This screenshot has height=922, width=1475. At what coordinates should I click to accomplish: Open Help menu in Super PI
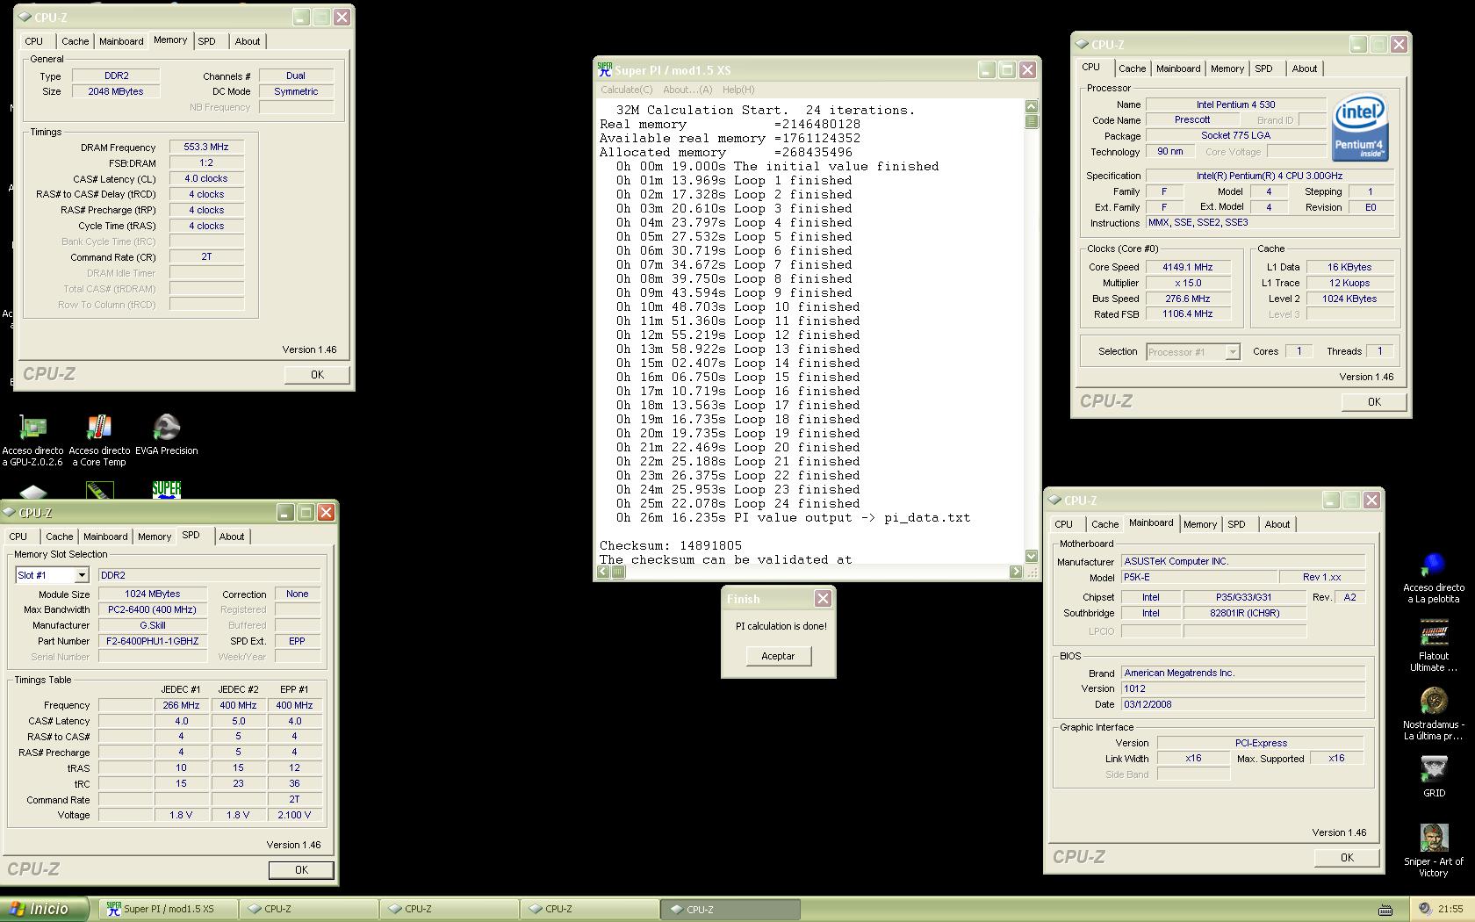738,90
